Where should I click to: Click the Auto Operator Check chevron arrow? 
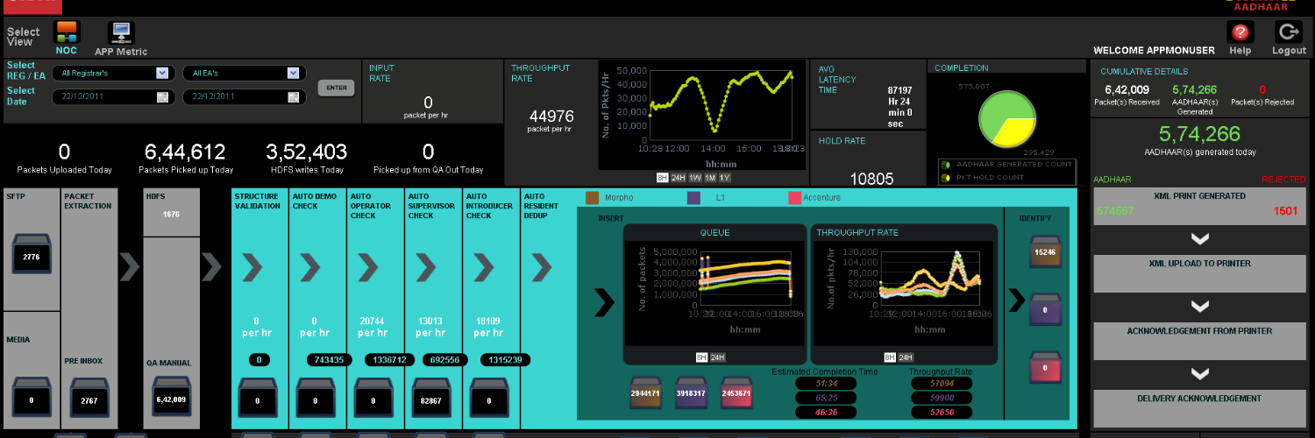[x=367, y=267]
